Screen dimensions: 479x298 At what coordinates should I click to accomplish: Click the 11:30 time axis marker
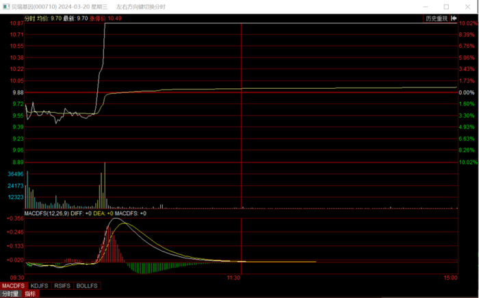[233, 278]
